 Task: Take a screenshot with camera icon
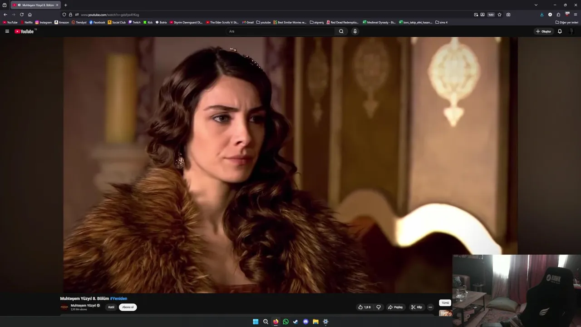[508, 15]
